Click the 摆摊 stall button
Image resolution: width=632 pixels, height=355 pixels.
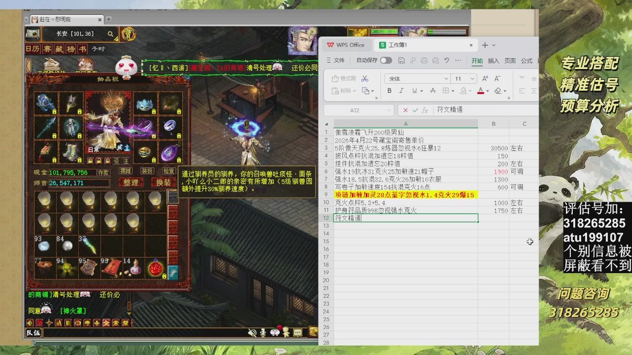tap(125, 171)
